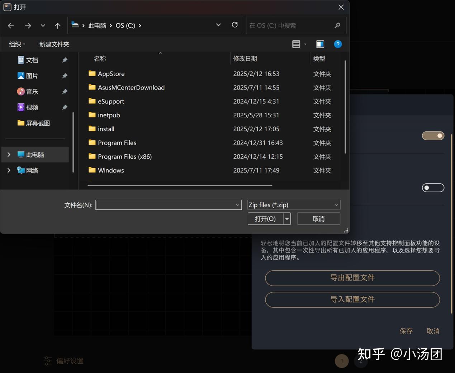Viewport: 455px width, 373px height.
Task: Unpin 文档 from quick access
Action: pyautogui.click(x=65, y=60)
